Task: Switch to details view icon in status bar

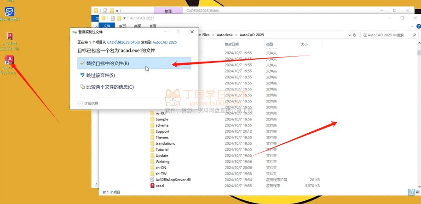Action: 411,192
